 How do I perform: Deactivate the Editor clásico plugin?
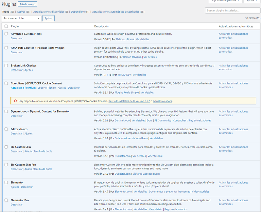click(17, 133)
